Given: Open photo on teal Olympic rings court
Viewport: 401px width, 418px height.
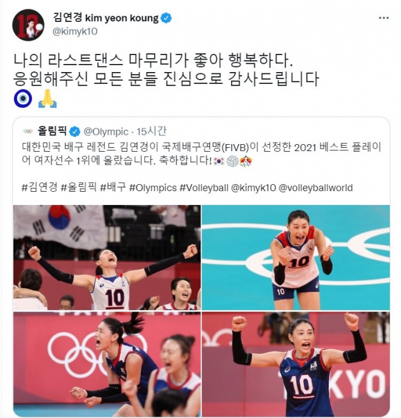Looking at the screenshot, I should pos(296,257).
